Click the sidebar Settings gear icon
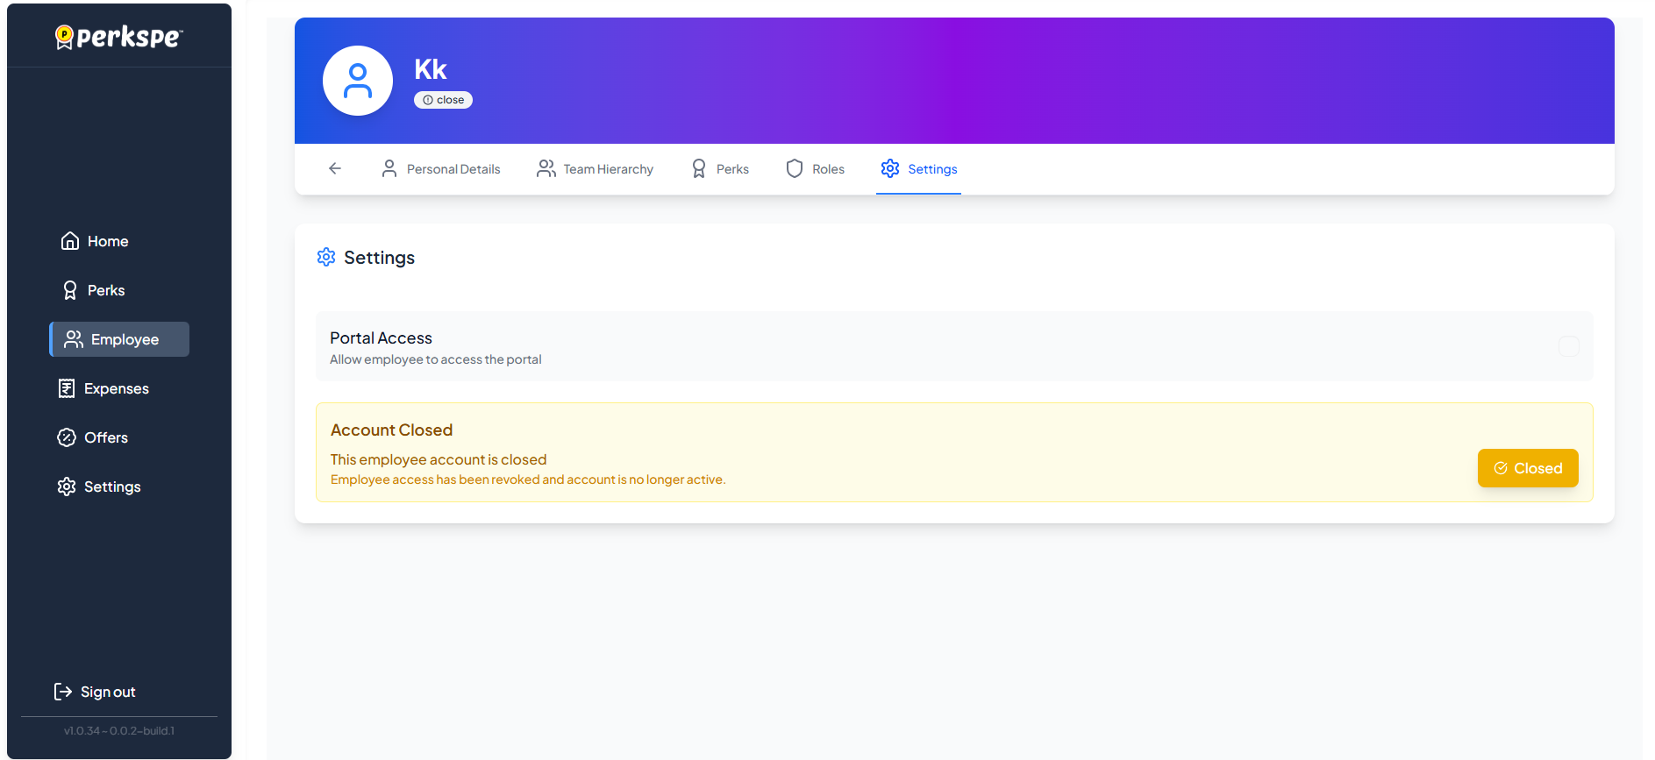1655x760 pixels. [x=67, y=487]
